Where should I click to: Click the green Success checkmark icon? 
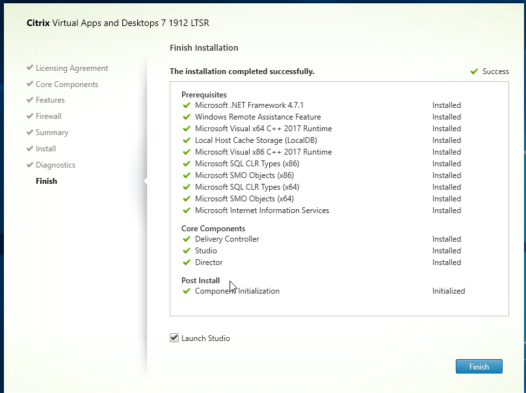pyautogui.click(x=474, y=71)
